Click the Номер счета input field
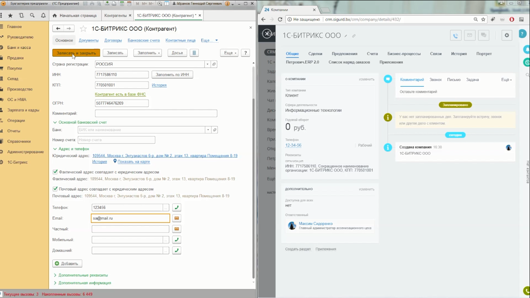530x298 pixels. coord(116,140)
